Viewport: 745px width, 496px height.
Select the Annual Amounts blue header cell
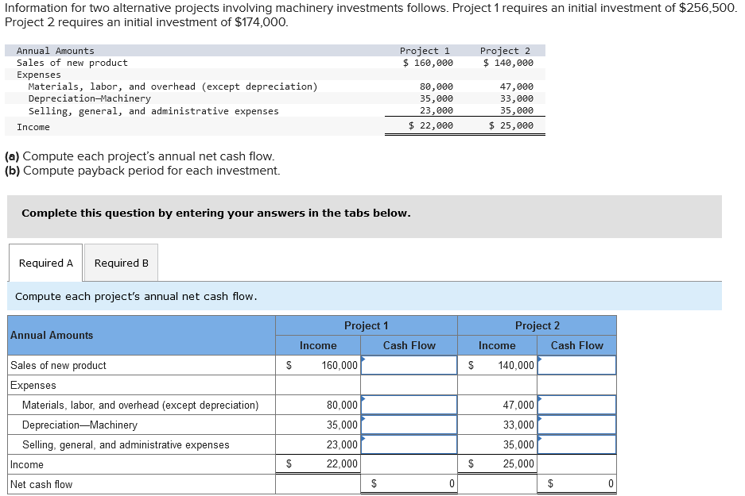pyautogui.click(x=142, y=335)
